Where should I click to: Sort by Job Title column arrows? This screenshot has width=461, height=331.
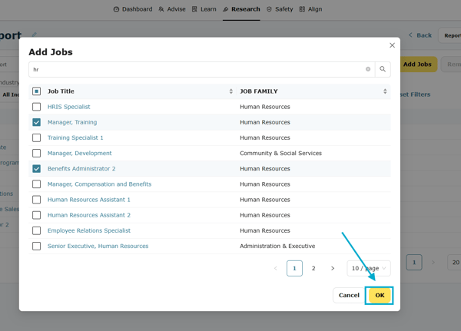(231, 91)
